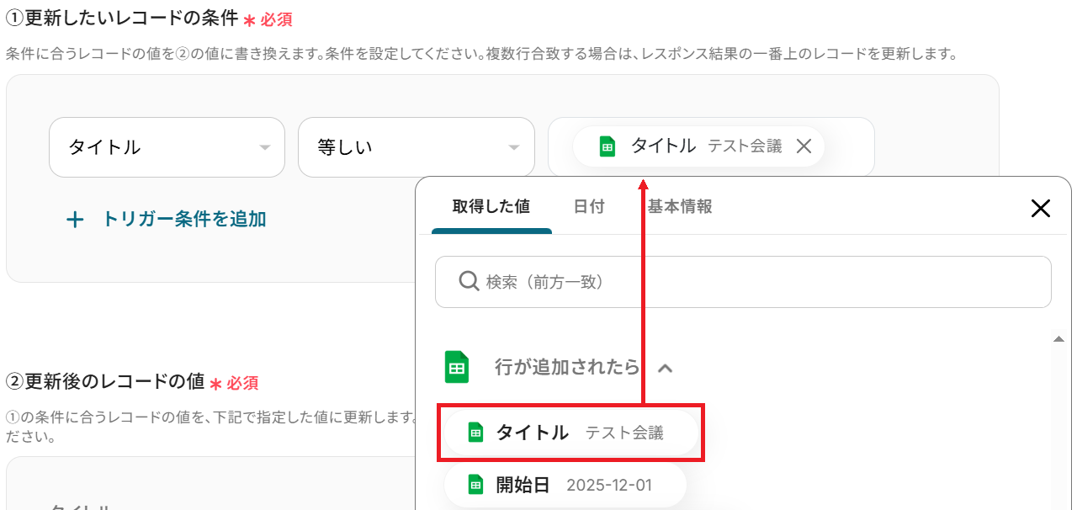This screenshot has width=1077, height=510.
Task: Focus the 検索（前方一致）search field
Action: [743, 282]
